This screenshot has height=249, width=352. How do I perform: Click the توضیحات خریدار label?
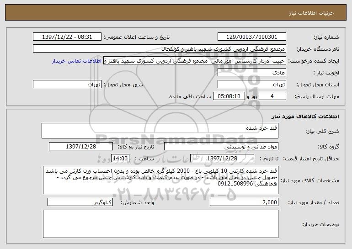tap(321, 224)
